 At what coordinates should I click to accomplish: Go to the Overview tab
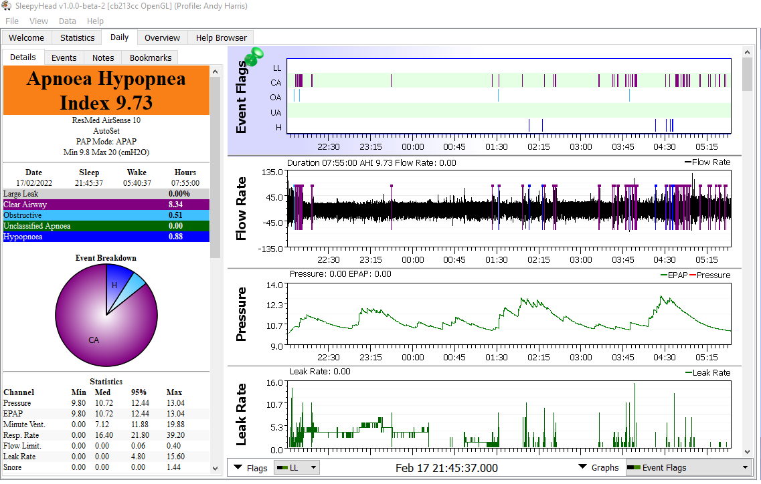(162, 37)
